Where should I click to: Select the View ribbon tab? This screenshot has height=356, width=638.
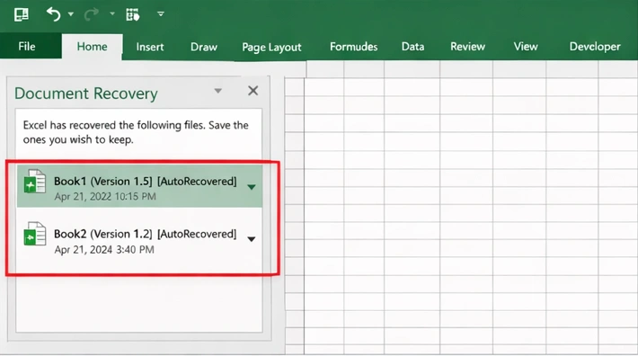(526, 47)
